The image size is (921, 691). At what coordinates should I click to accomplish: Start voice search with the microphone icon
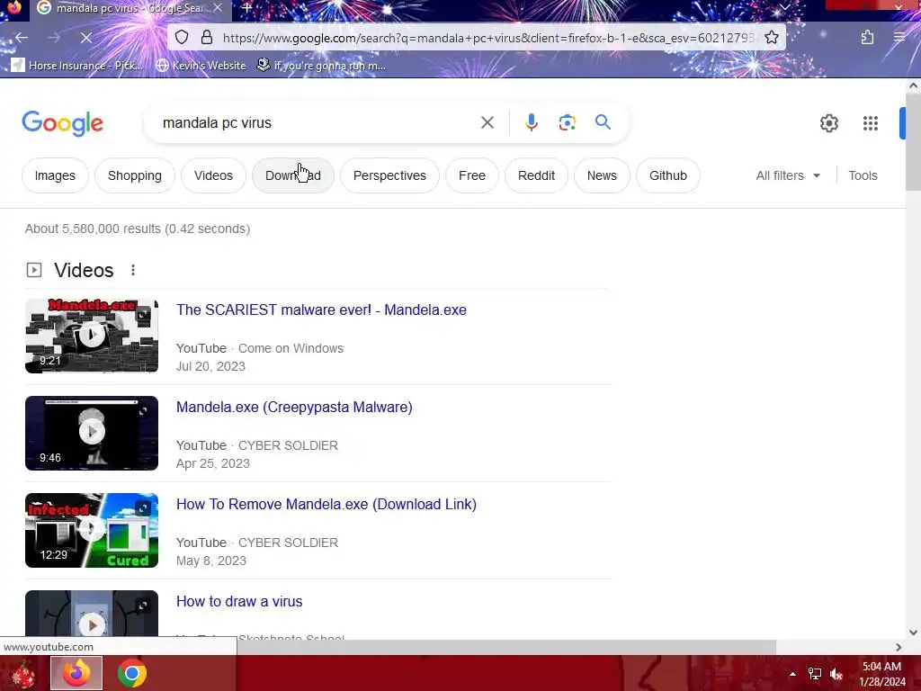531,122
